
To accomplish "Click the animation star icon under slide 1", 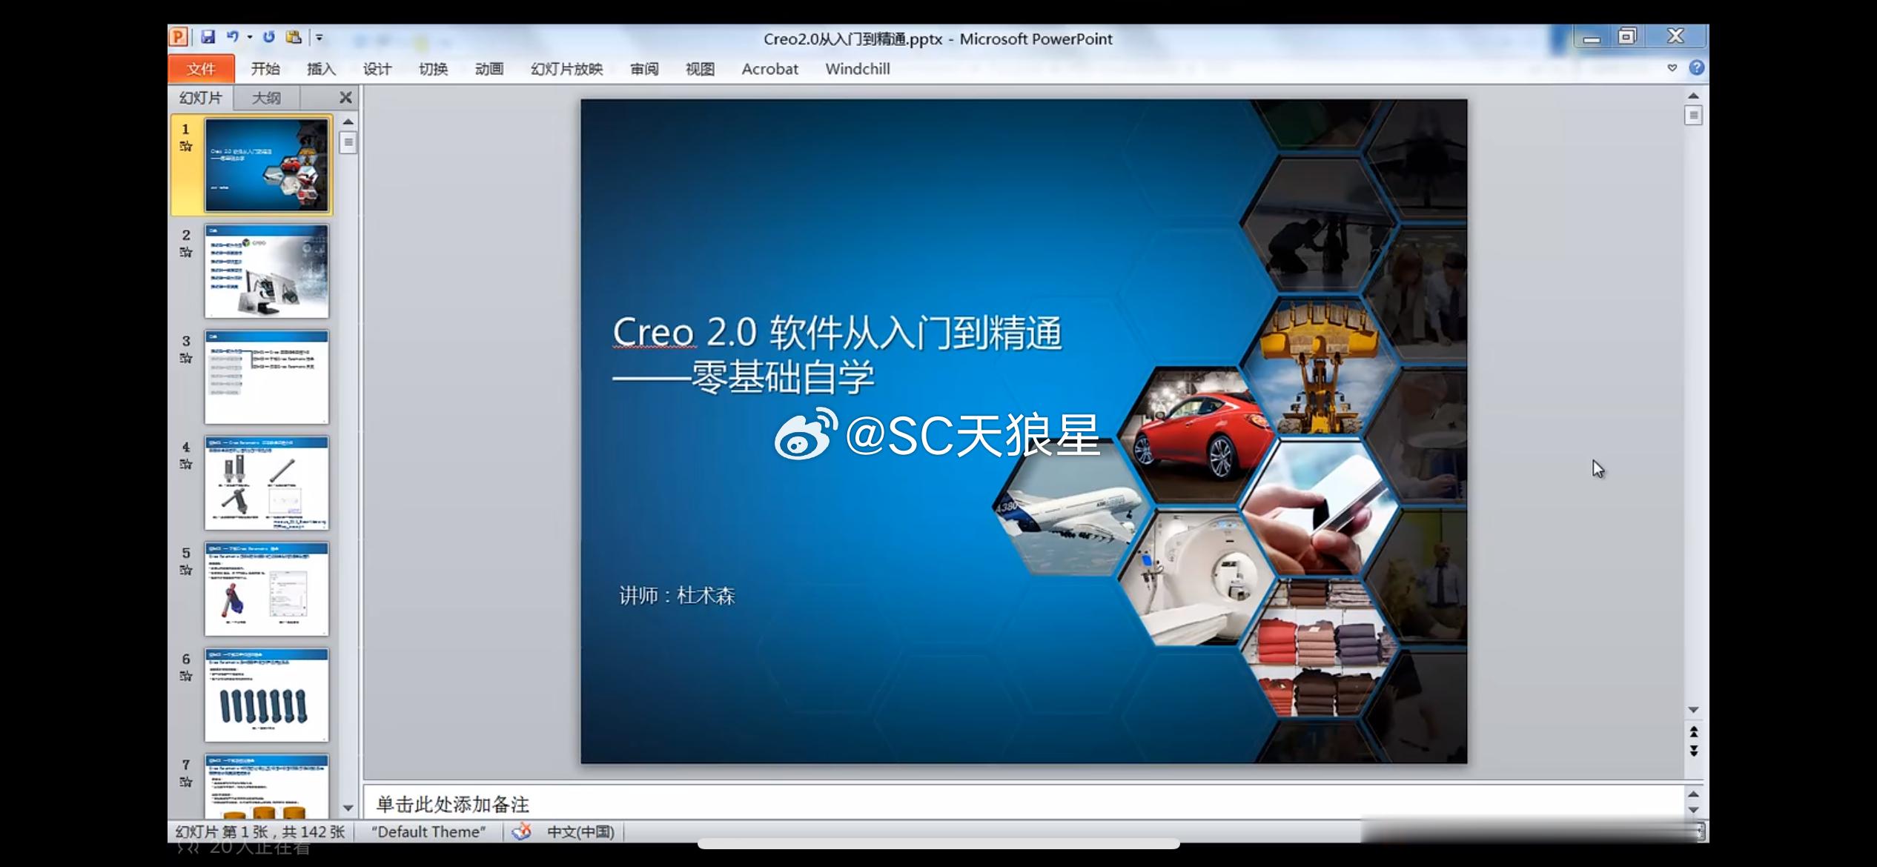I will click(186, 147).
